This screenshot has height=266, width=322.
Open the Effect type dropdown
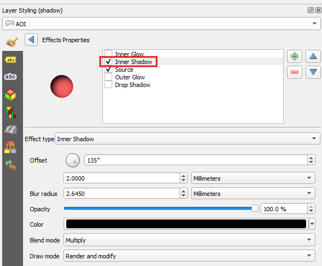tap(187, 138)
